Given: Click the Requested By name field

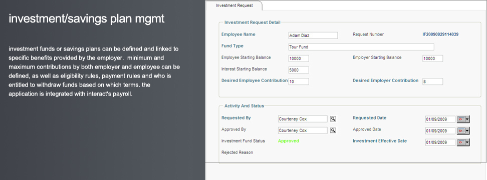Looking at the screenshot, I should tap(303, 119).
